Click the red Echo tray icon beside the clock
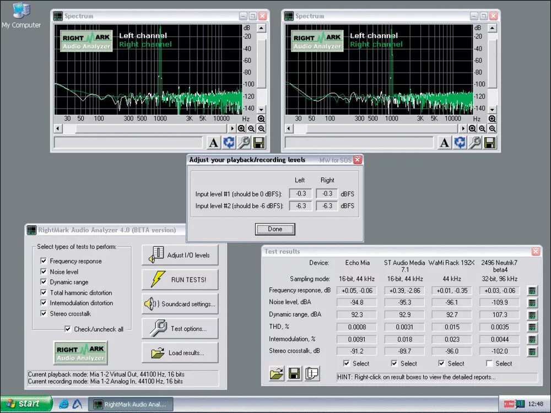 [509, 404]
